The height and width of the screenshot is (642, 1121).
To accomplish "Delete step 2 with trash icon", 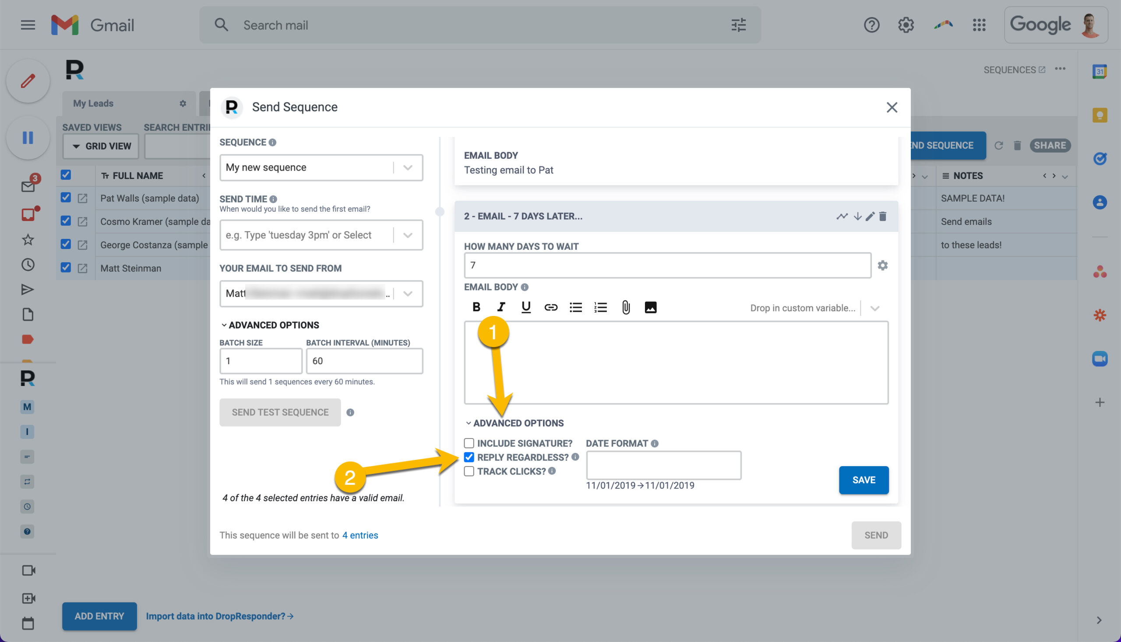I will pyautogui.click(x=882, y=216).
